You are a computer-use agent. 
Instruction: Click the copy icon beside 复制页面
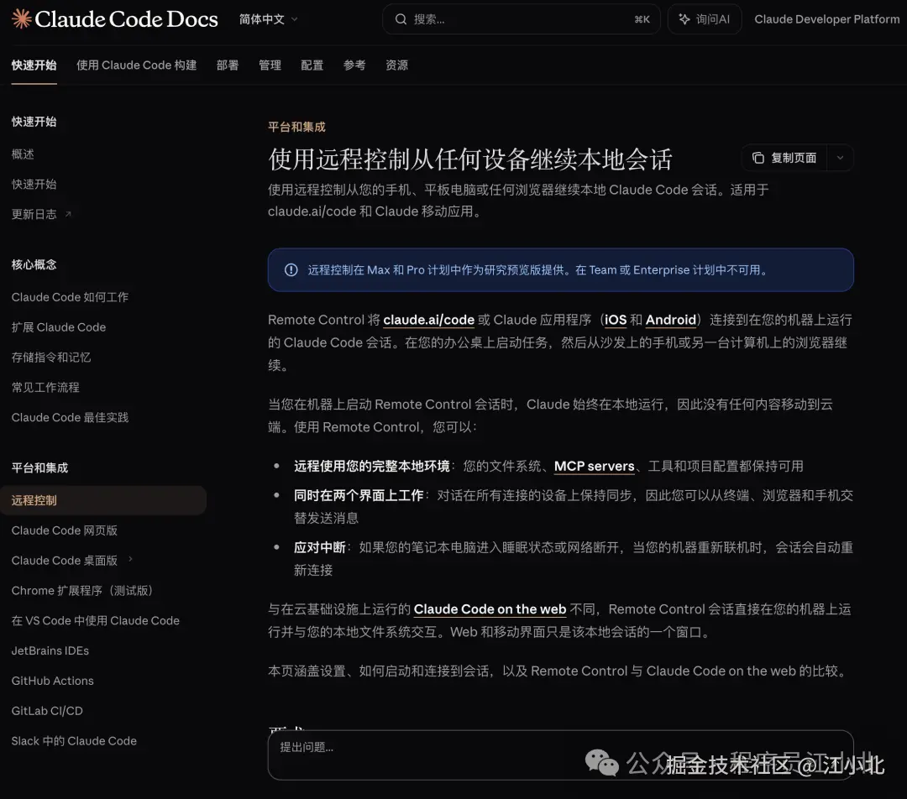click(x=758, y=158)
